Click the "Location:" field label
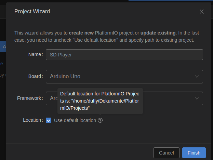213x160 pixels. 33,120
